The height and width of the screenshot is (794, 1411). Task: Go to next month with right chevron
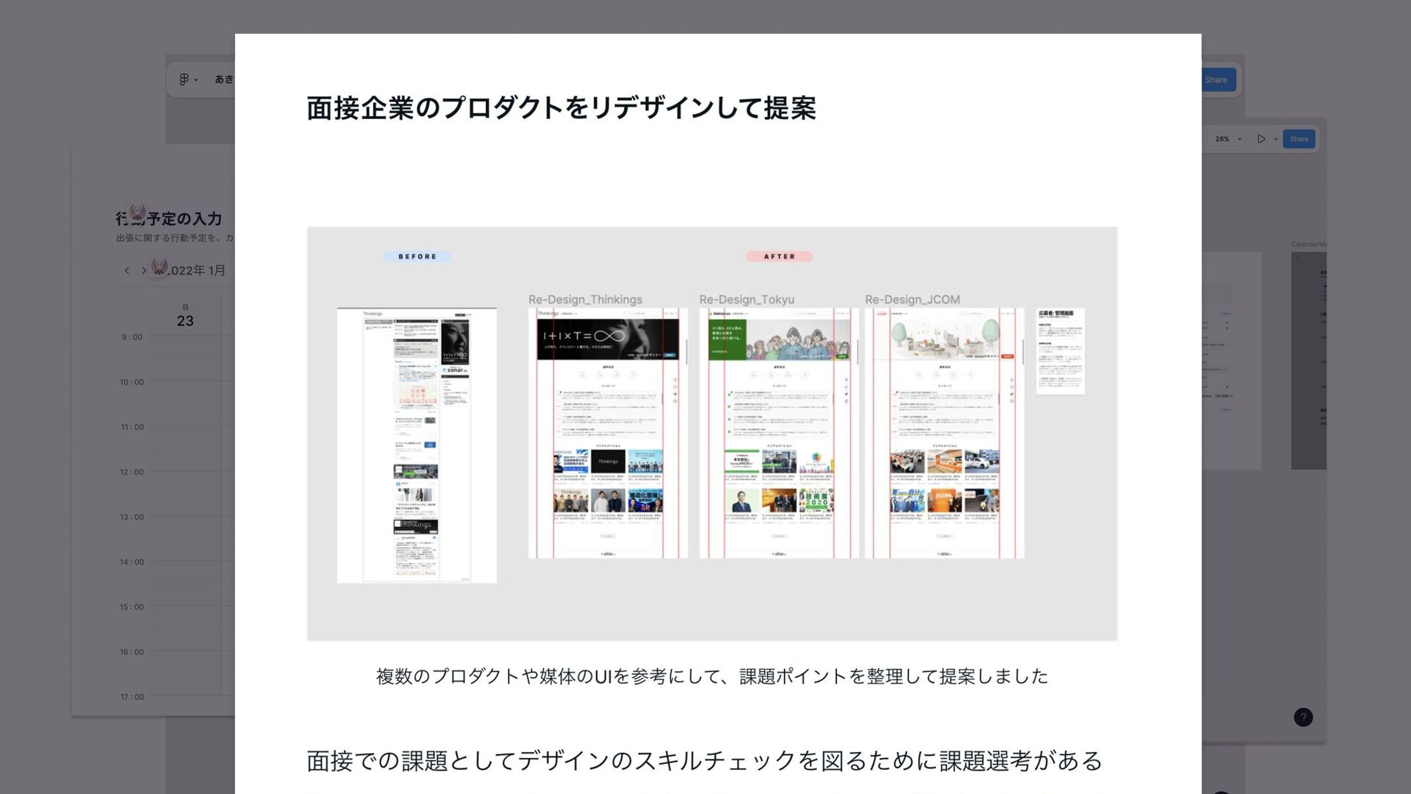pos(143,271)
